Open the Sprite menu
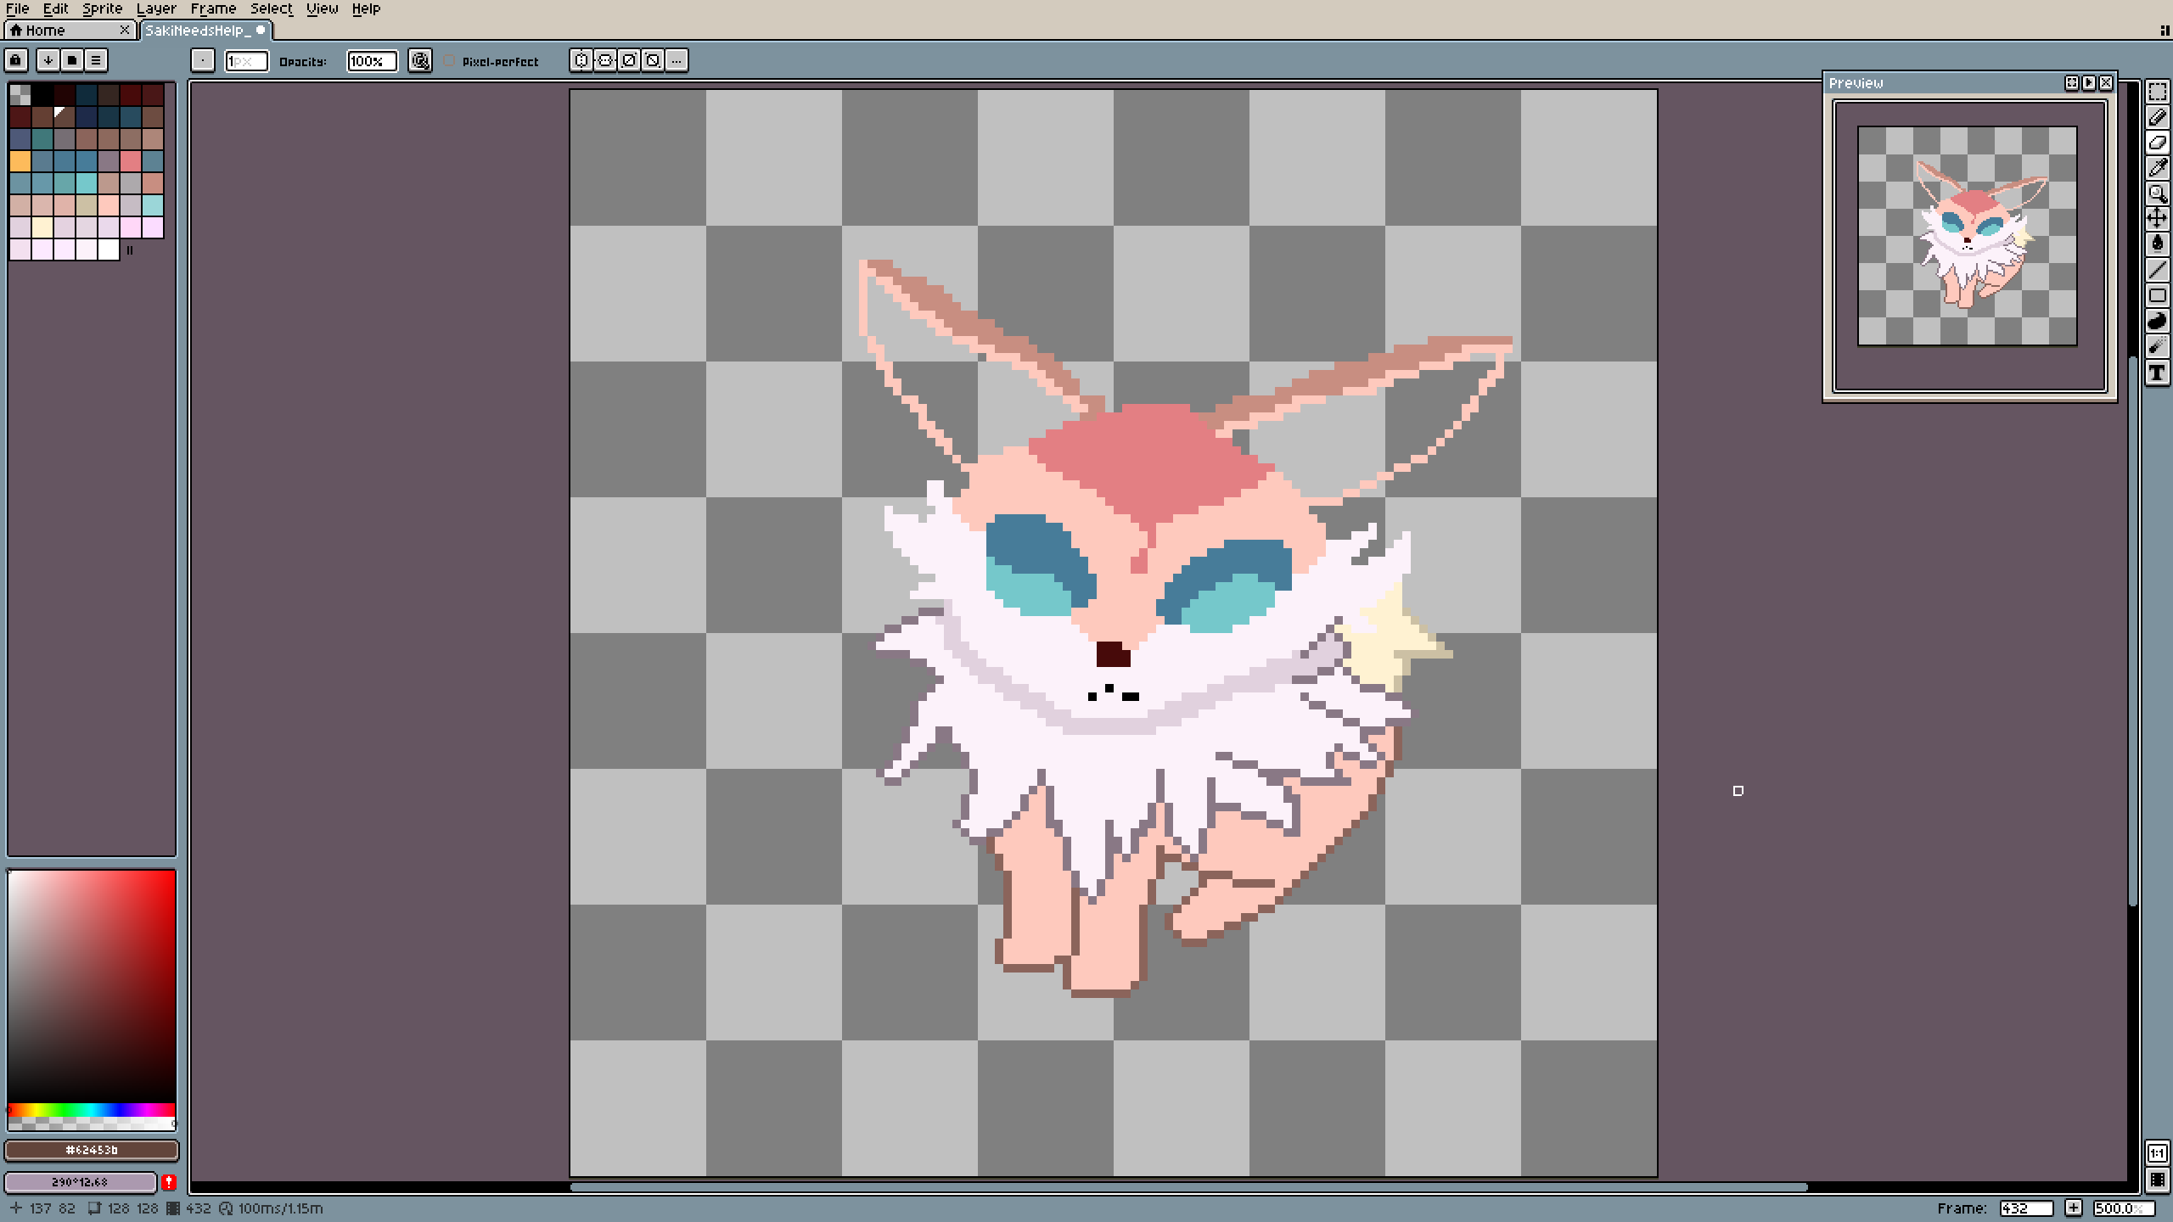 103,8
